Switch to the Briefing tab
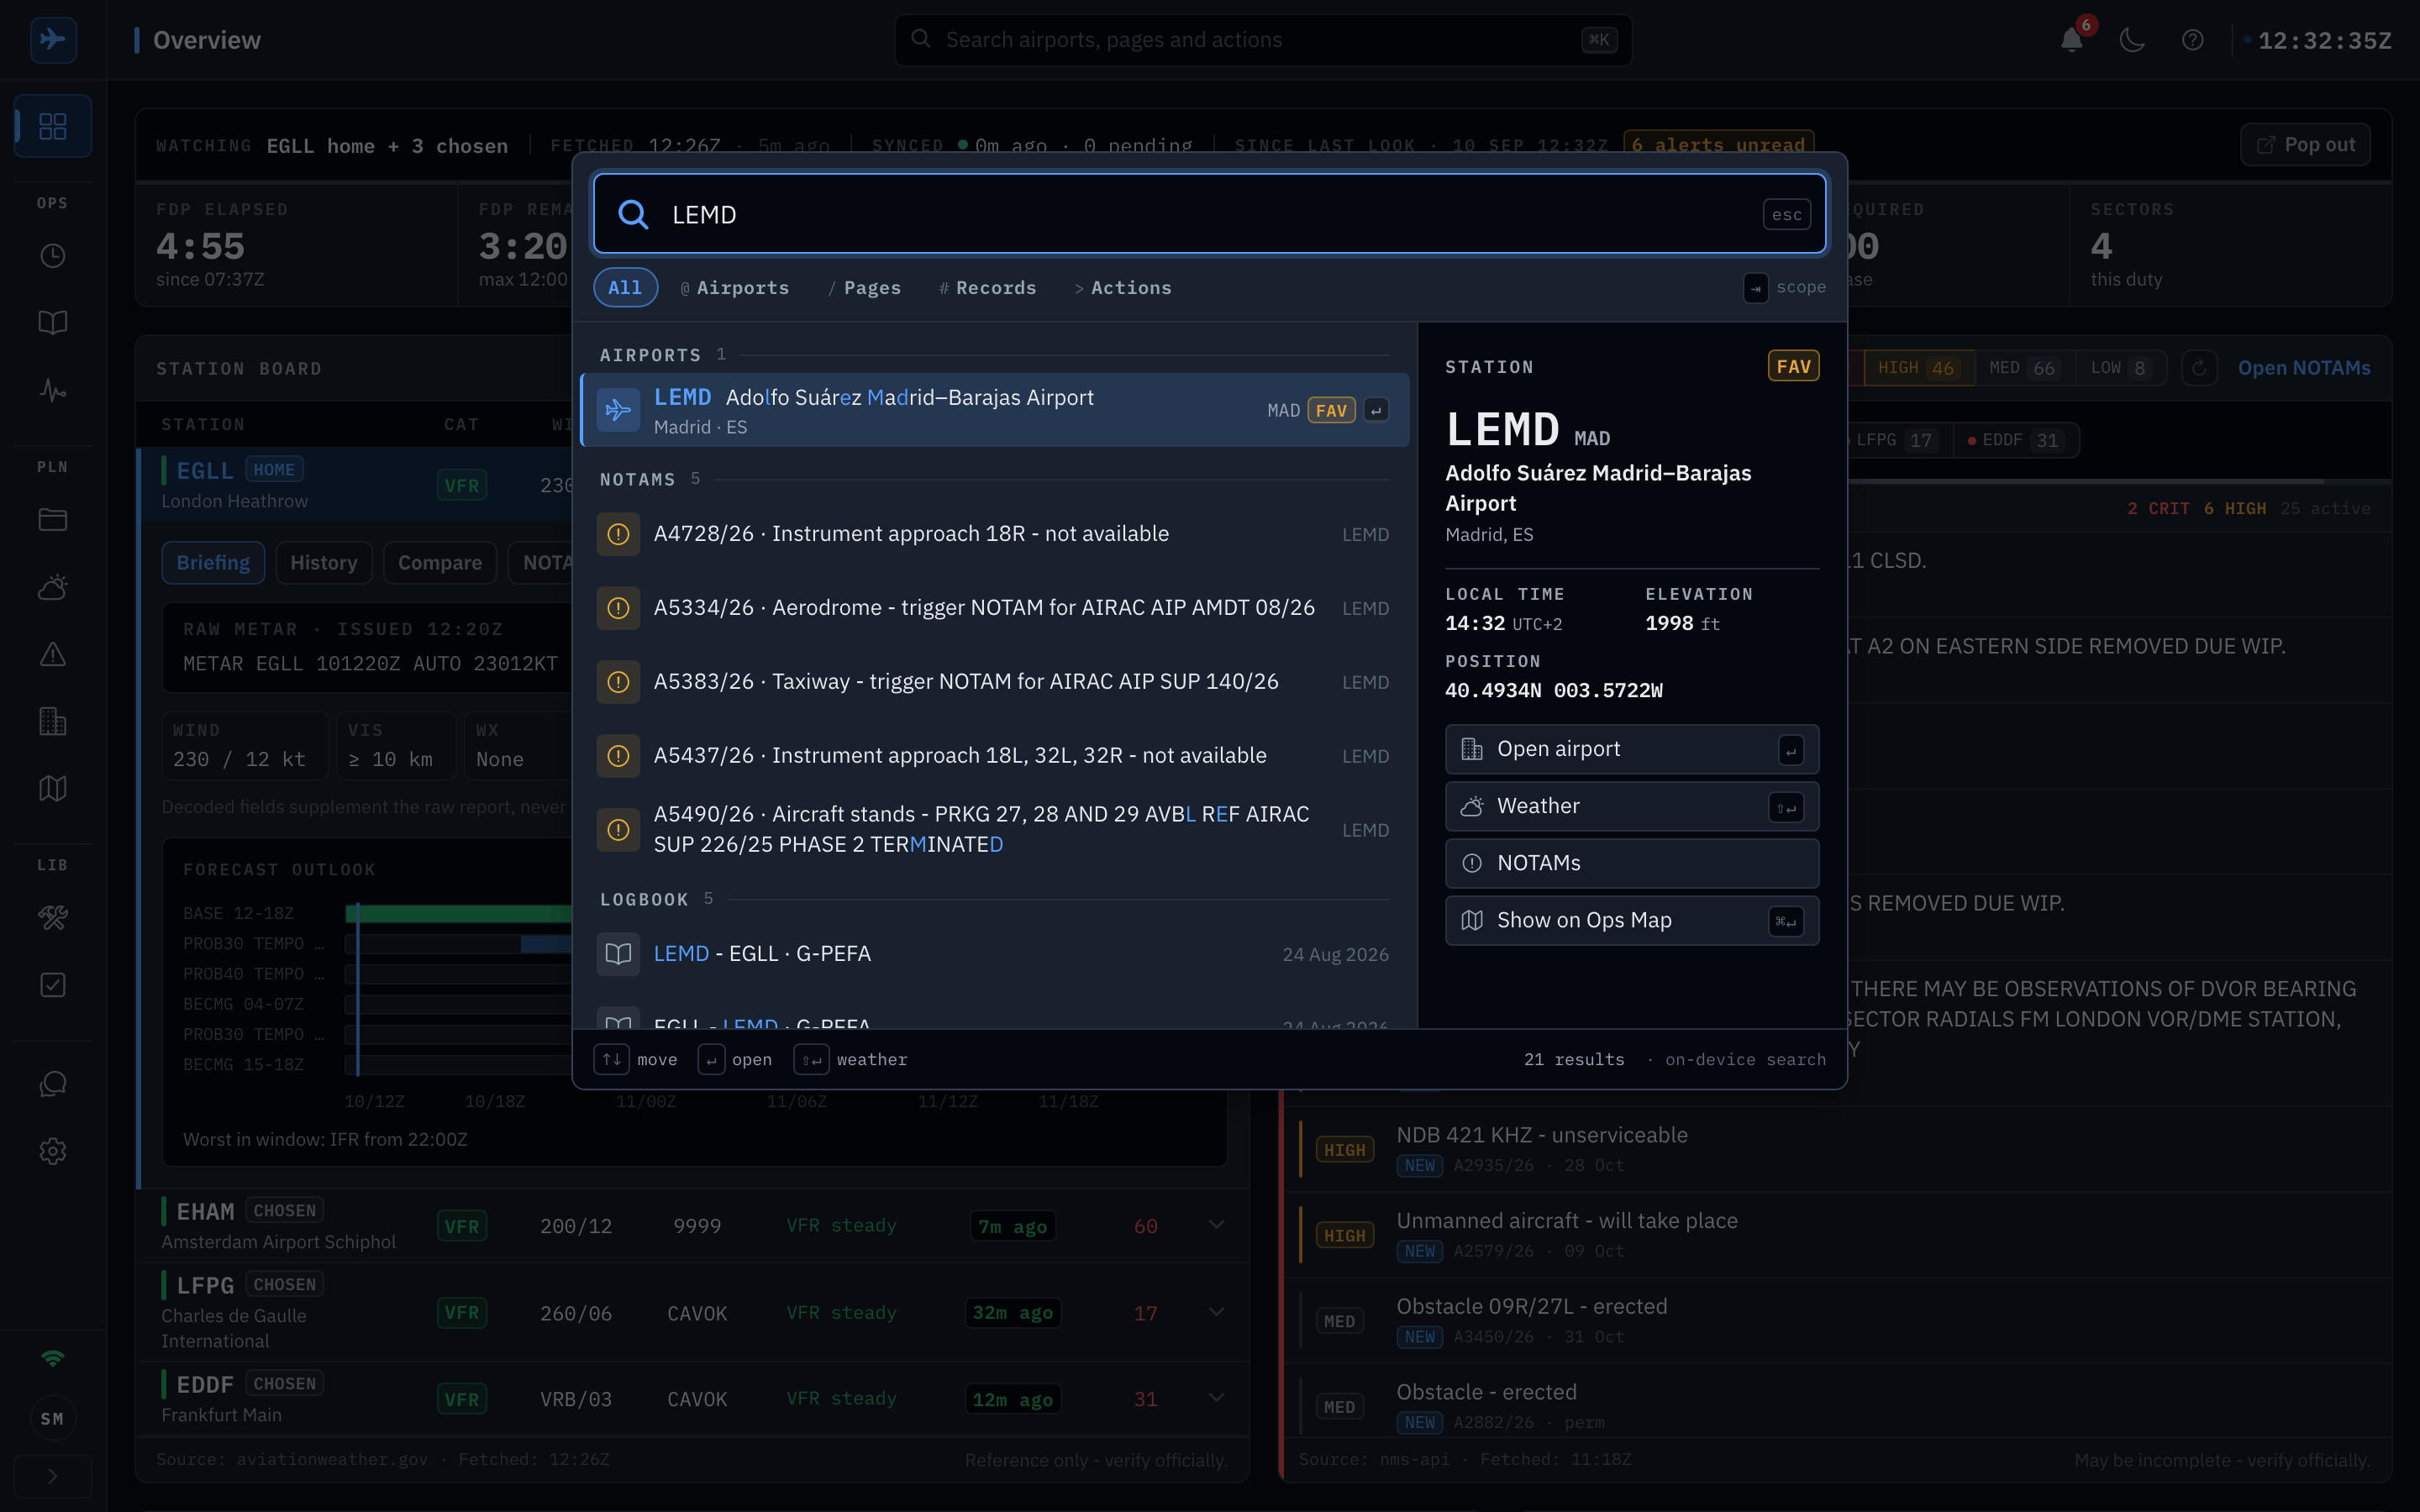2420x1512 pixels. point(213,563)
